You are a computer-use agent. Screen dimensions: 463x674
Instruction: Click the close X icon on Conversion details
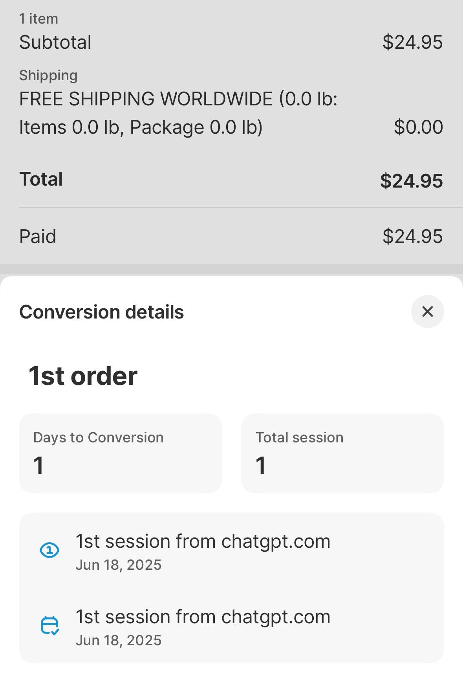[x=427, y=311]
